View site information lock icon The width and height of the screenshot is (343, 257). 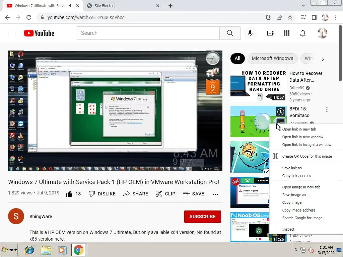coord(42,17)
